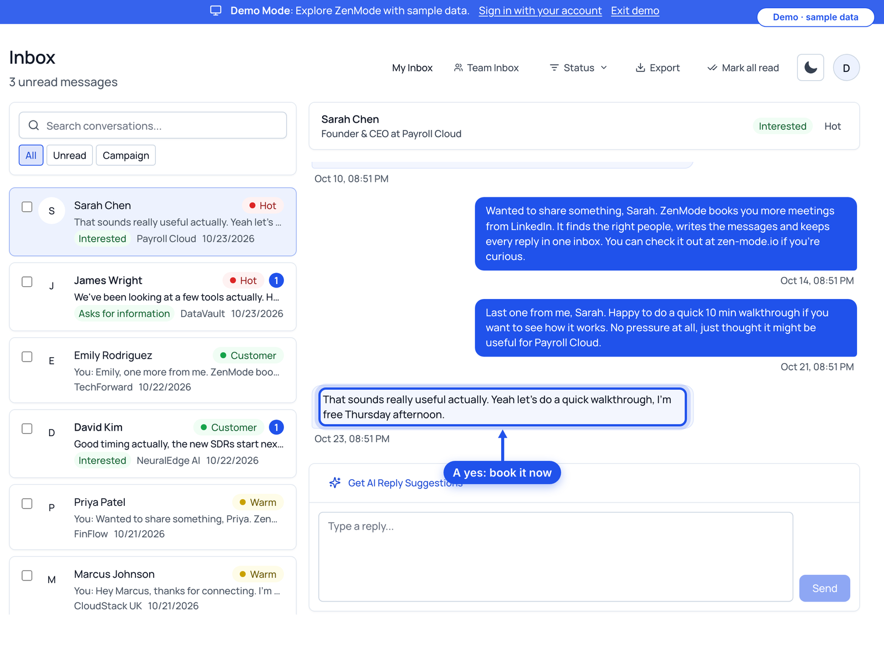884x649 pixels.
Task: Open the Status filter dropdown
Action: [x=578, y=67]
